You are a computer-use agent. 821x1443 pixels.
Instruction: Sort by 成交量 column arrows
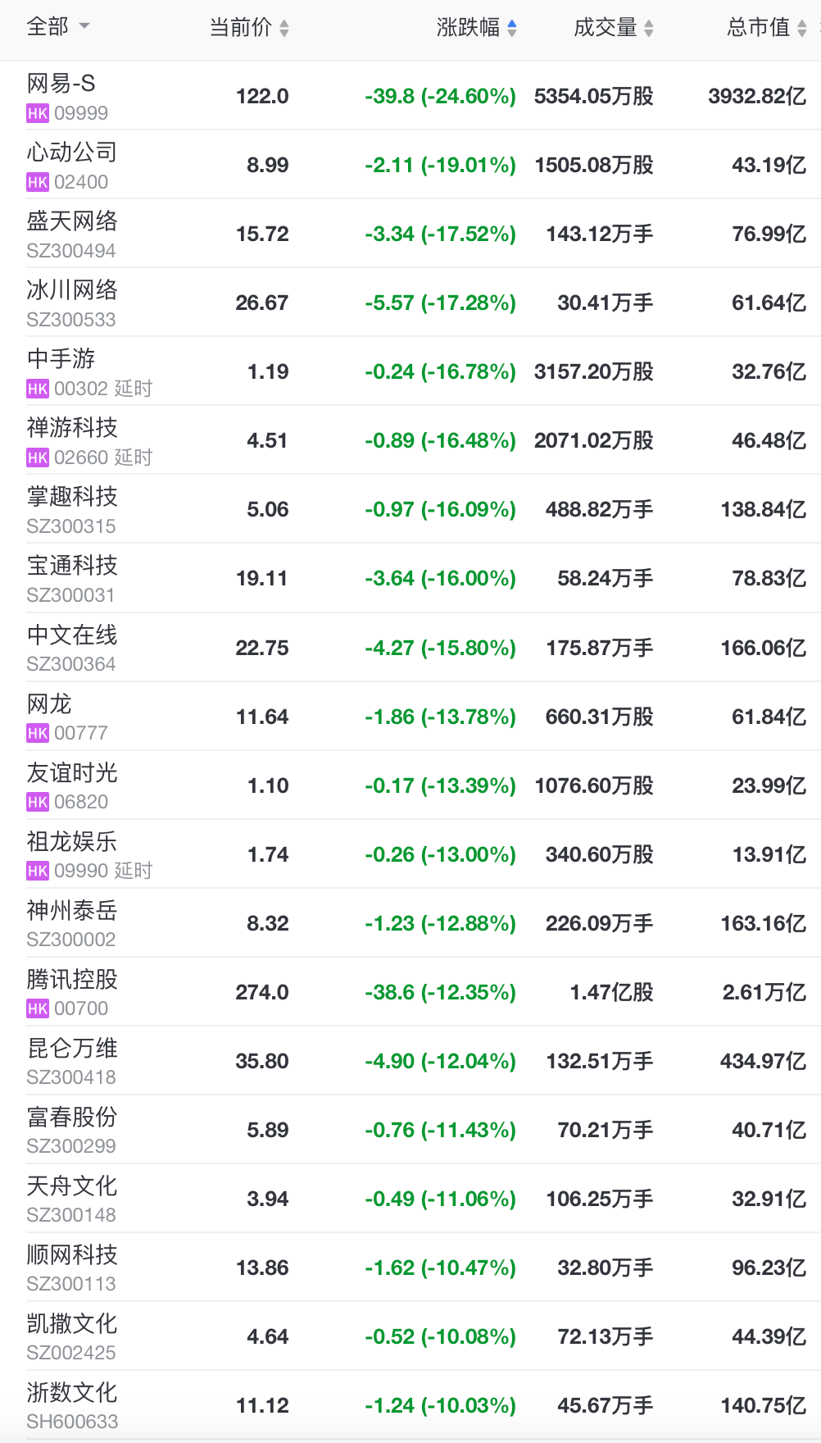[x=648, y=29]
